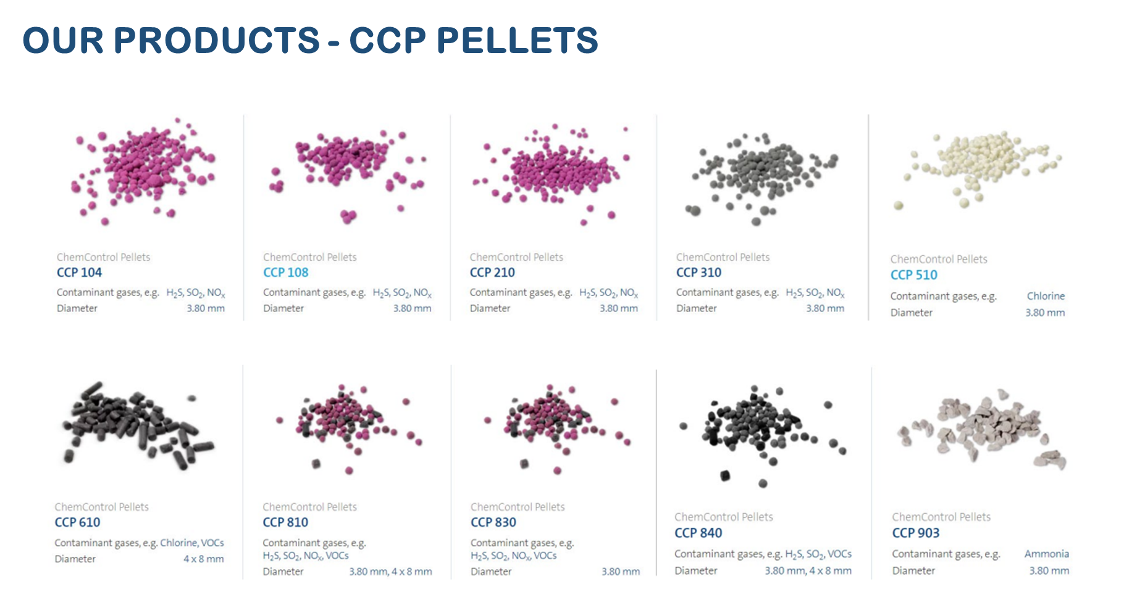
Task: Click the CCP 830 product name
Action: (x=493, y=522)
